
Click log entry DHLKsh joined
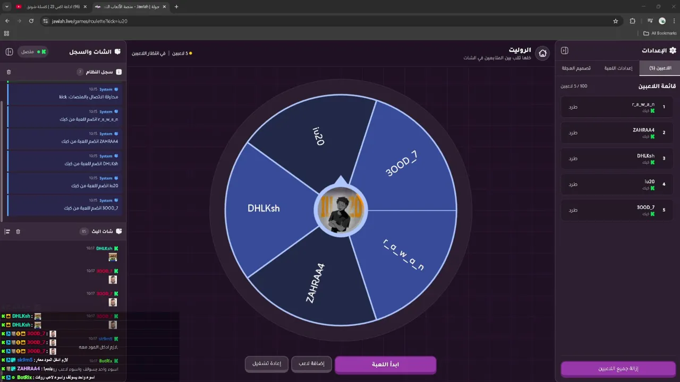(x=65, y=160)
